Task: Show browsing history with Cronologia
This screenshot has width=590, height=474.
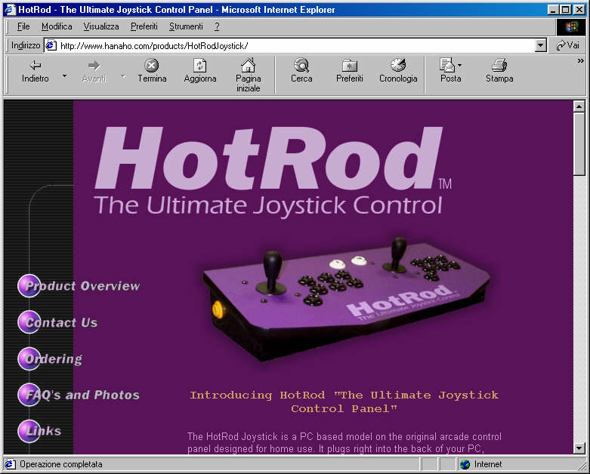Action: [398, 71]
